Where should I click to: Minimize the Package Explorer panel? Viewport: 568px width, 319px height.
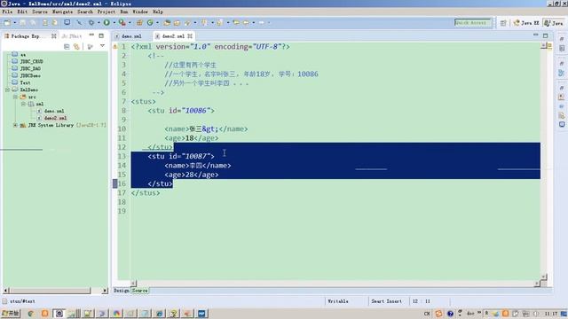pos(91,35)
